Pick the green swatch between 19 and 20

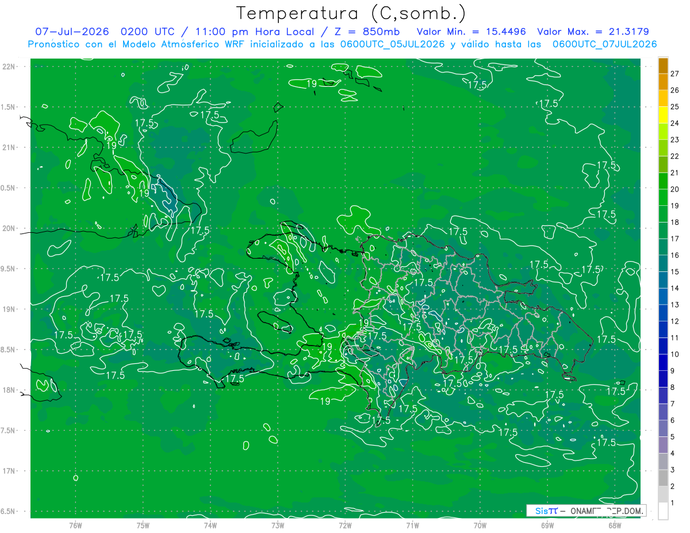tap(663, 197)
